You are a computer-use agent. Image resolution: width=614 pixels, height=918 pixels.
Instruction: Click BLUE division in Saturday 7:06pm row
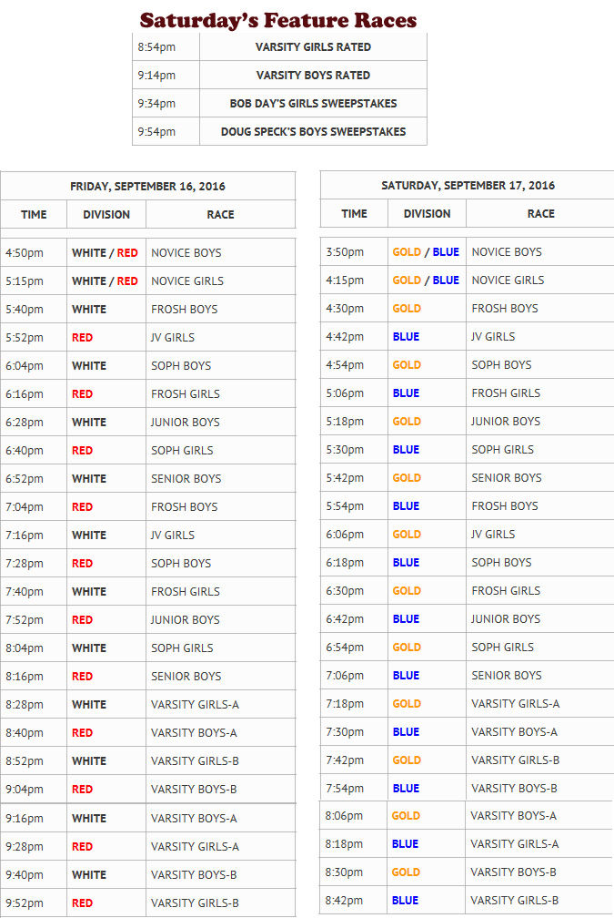click(406, 676)
